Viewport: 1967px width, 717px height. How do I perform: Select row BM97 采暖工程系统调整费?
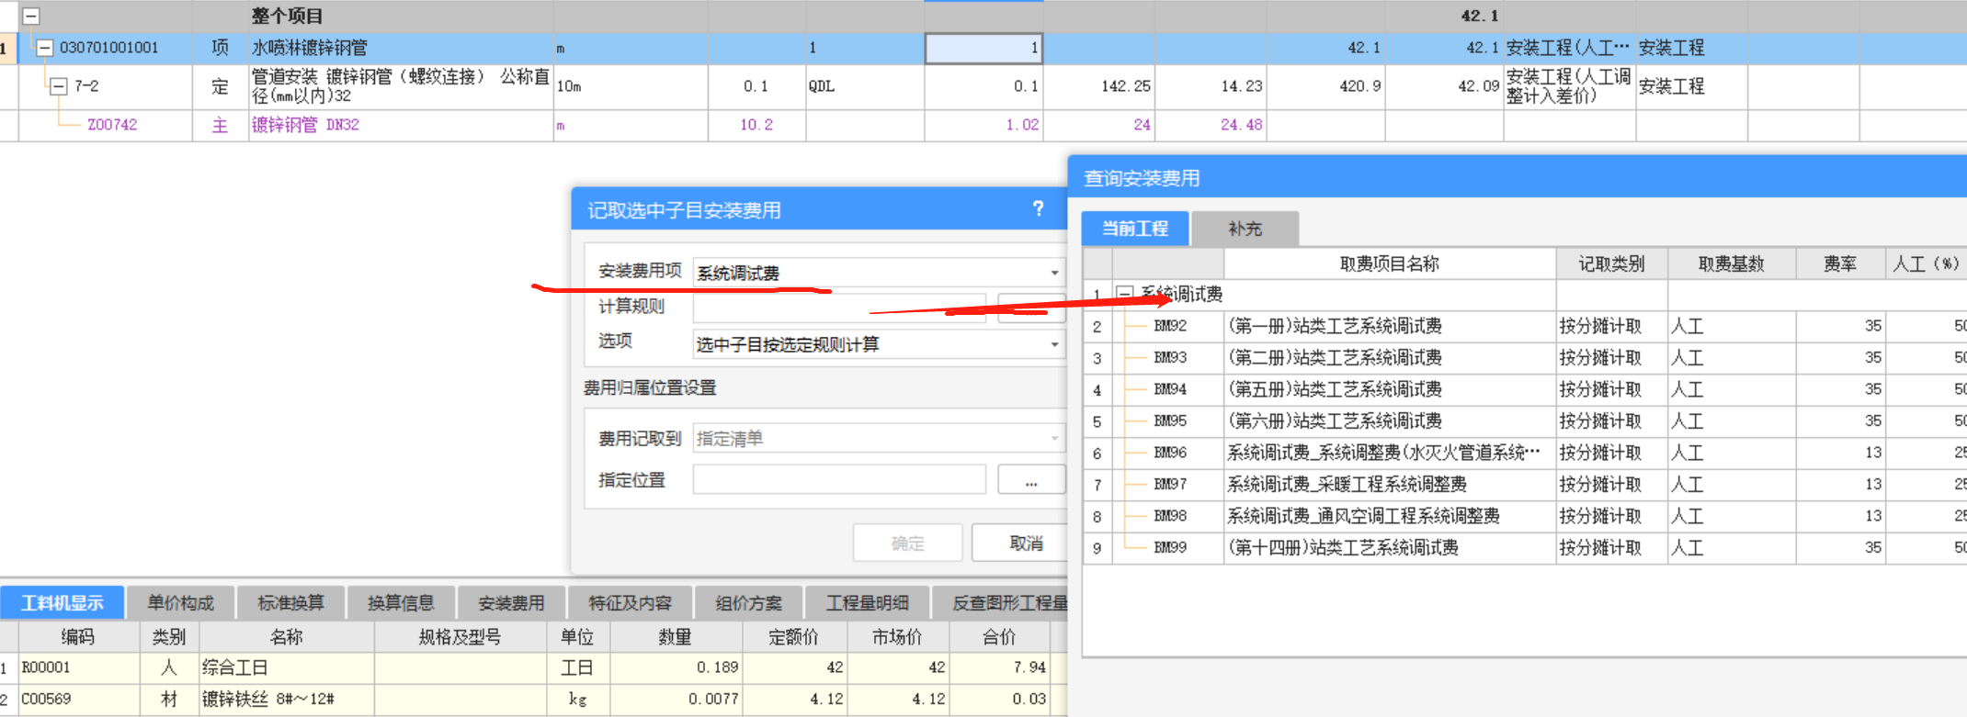[x=1524, y=484]
